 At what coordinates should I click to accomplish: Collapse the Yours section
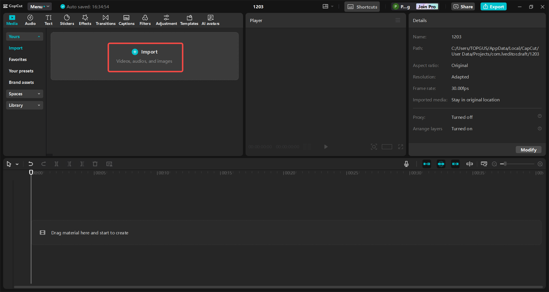coord(24,36)
